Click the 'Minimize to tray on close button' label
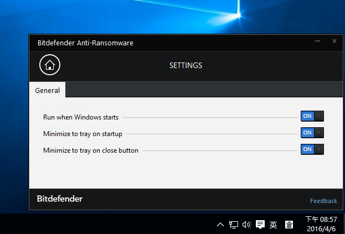This screenshot has height=234, width=345. tap(91, 150)
